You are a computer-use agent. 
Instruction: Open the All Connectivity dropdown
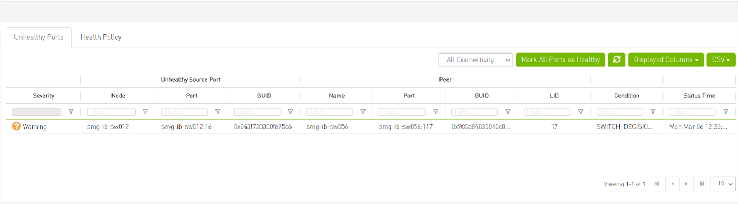pyautogui.click(x=475, y=60)
